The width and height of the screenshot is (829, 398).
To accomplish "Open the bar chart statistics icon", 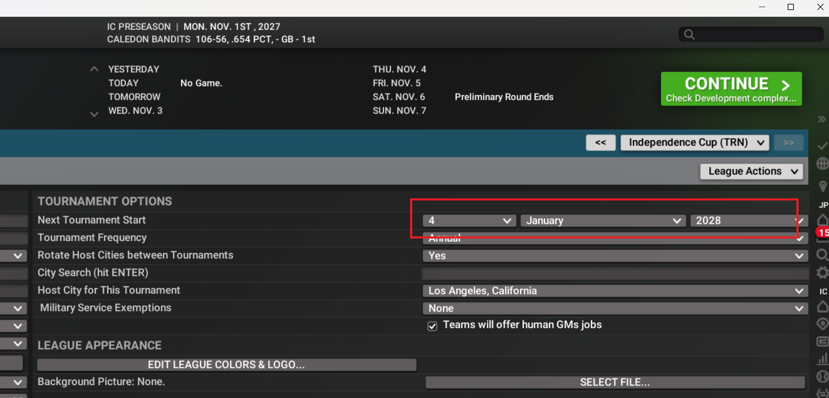I will tap(822, 359).
